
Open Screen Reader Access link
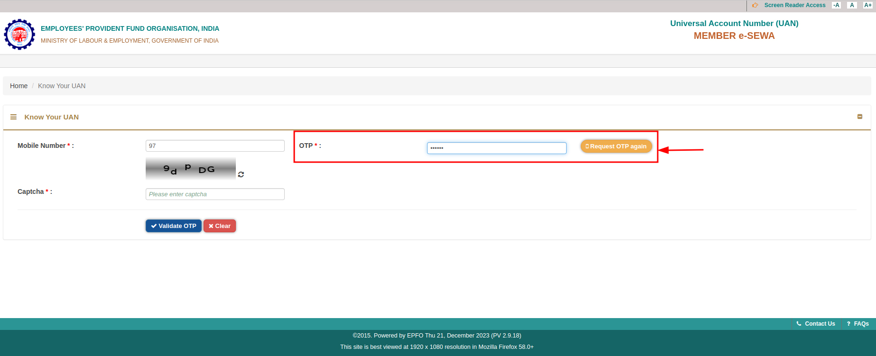click(795, 5)
